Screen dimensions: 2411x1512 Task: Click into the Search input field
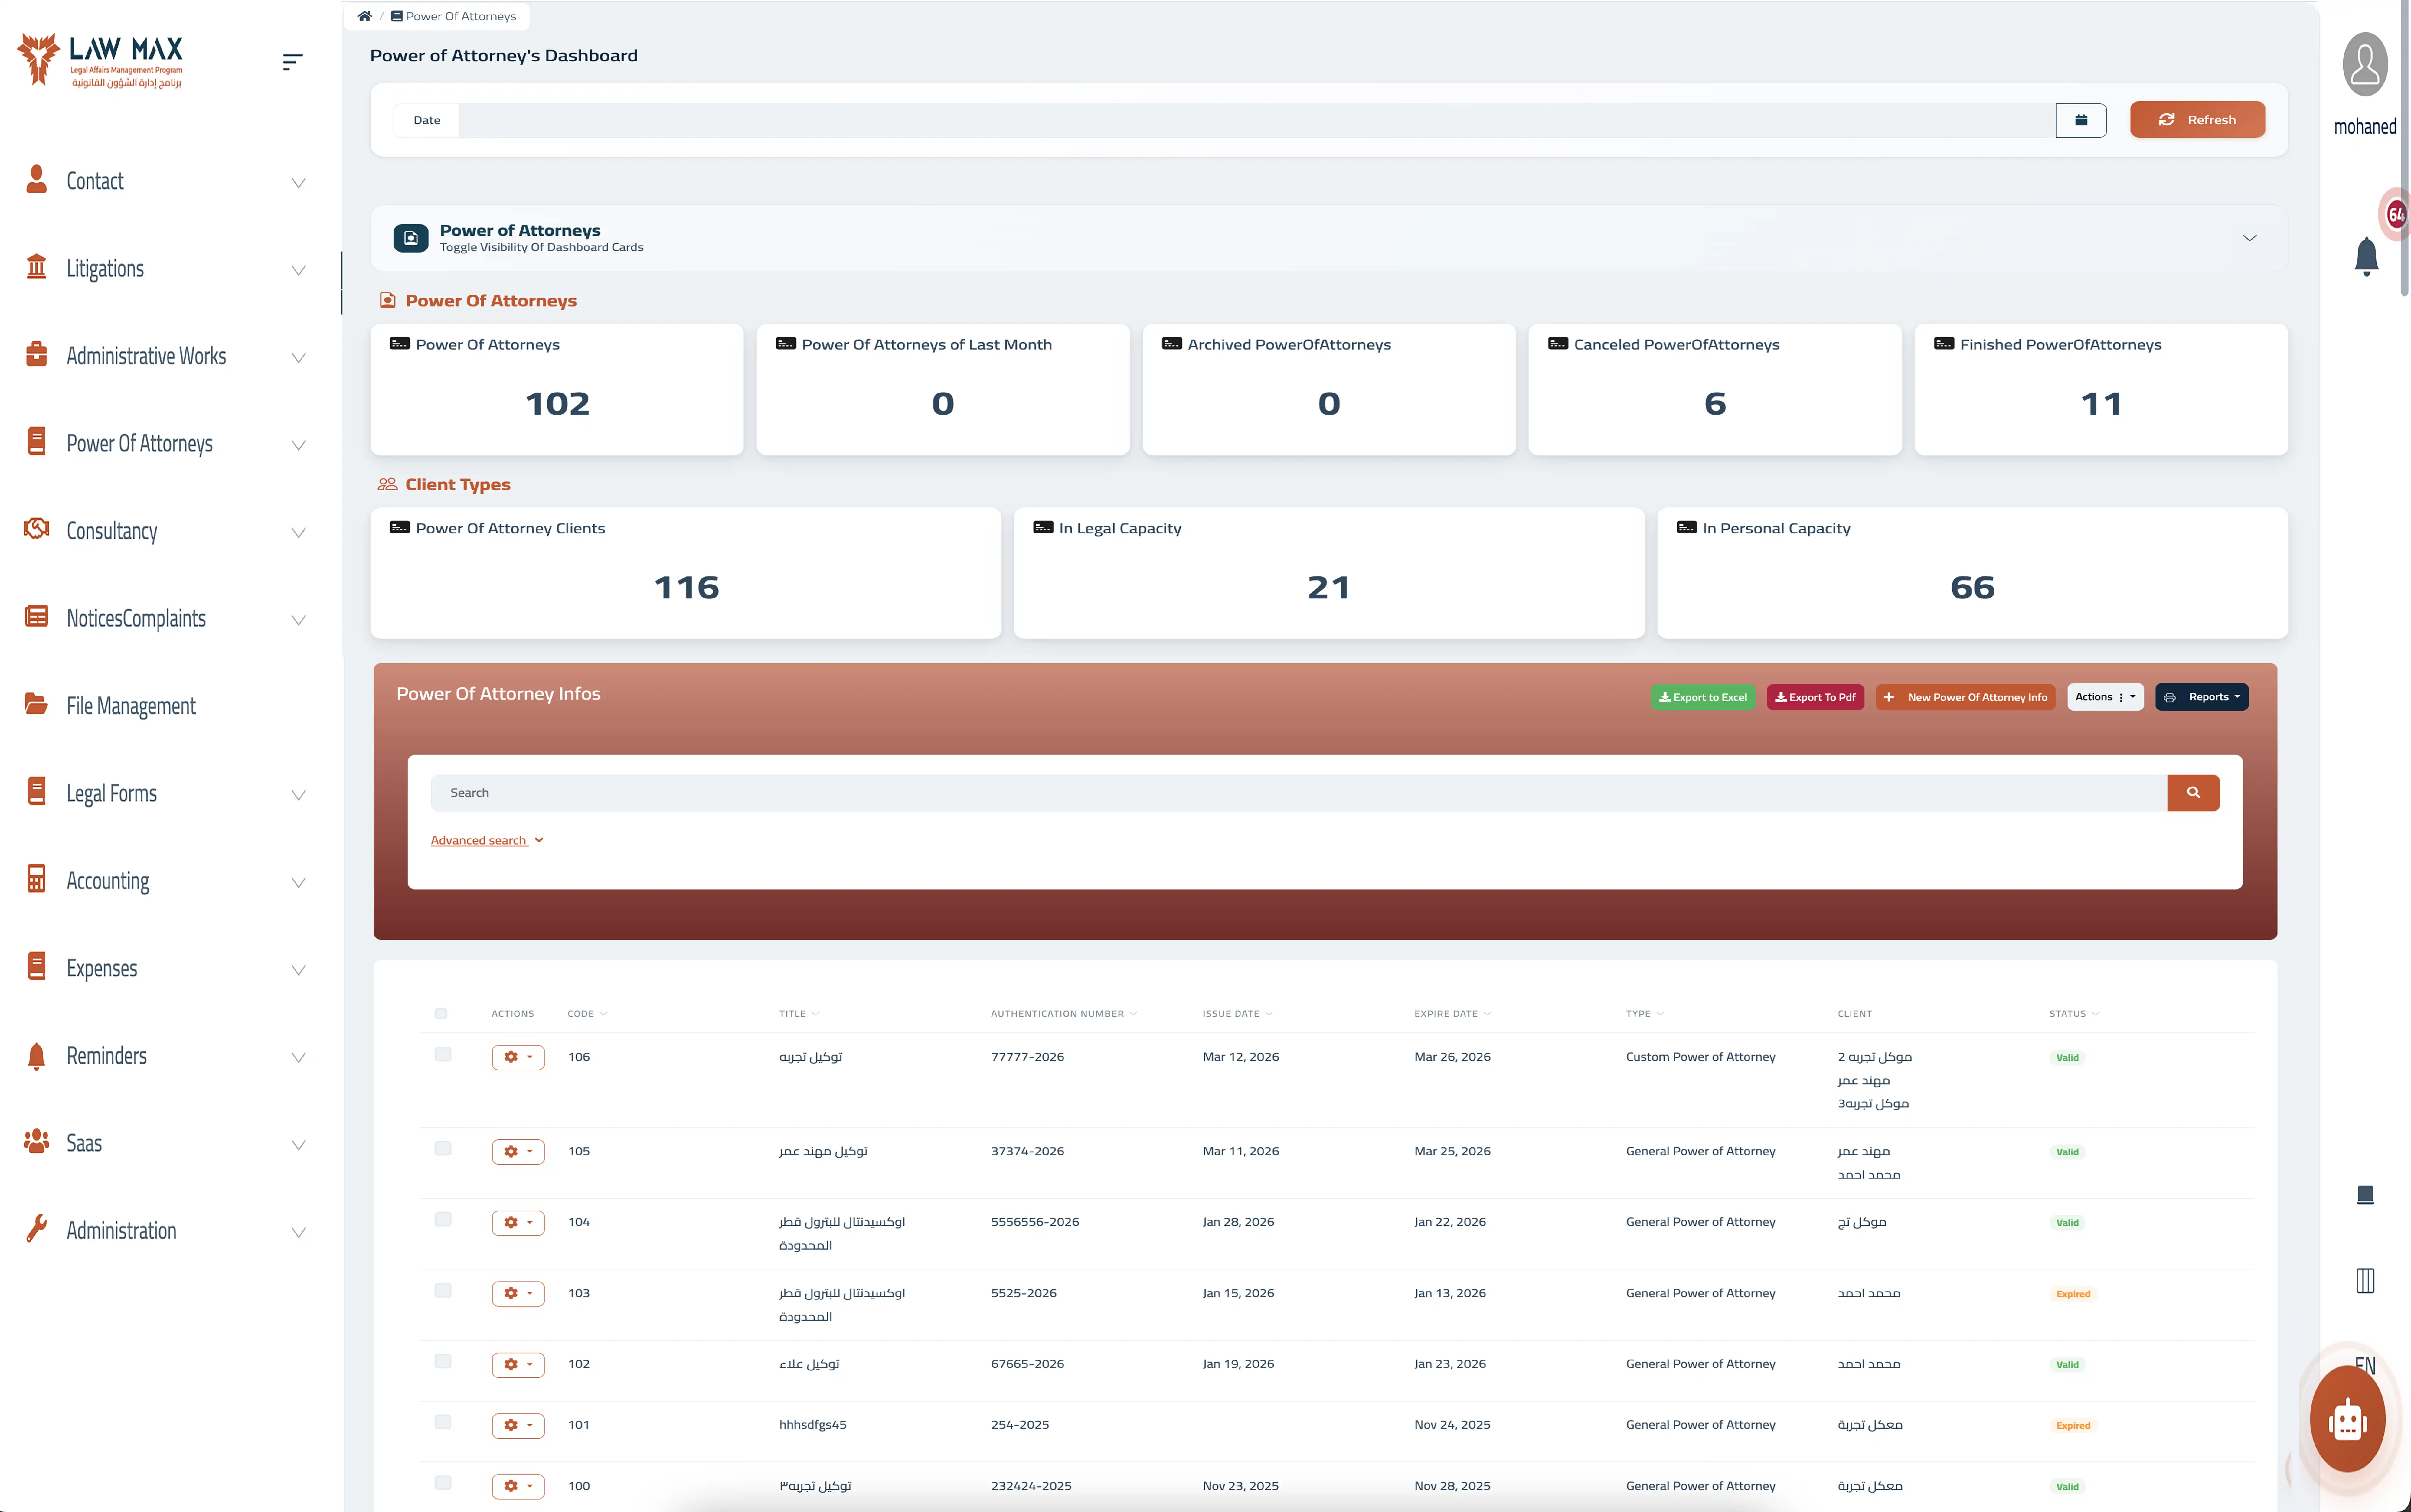[x=1299, y=793]
